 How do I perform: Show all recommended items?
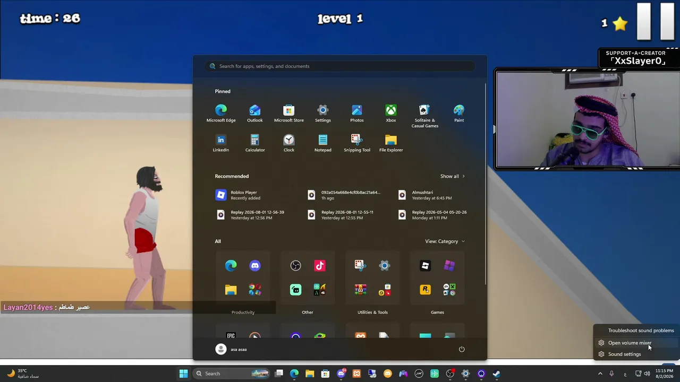coord(453,176)
